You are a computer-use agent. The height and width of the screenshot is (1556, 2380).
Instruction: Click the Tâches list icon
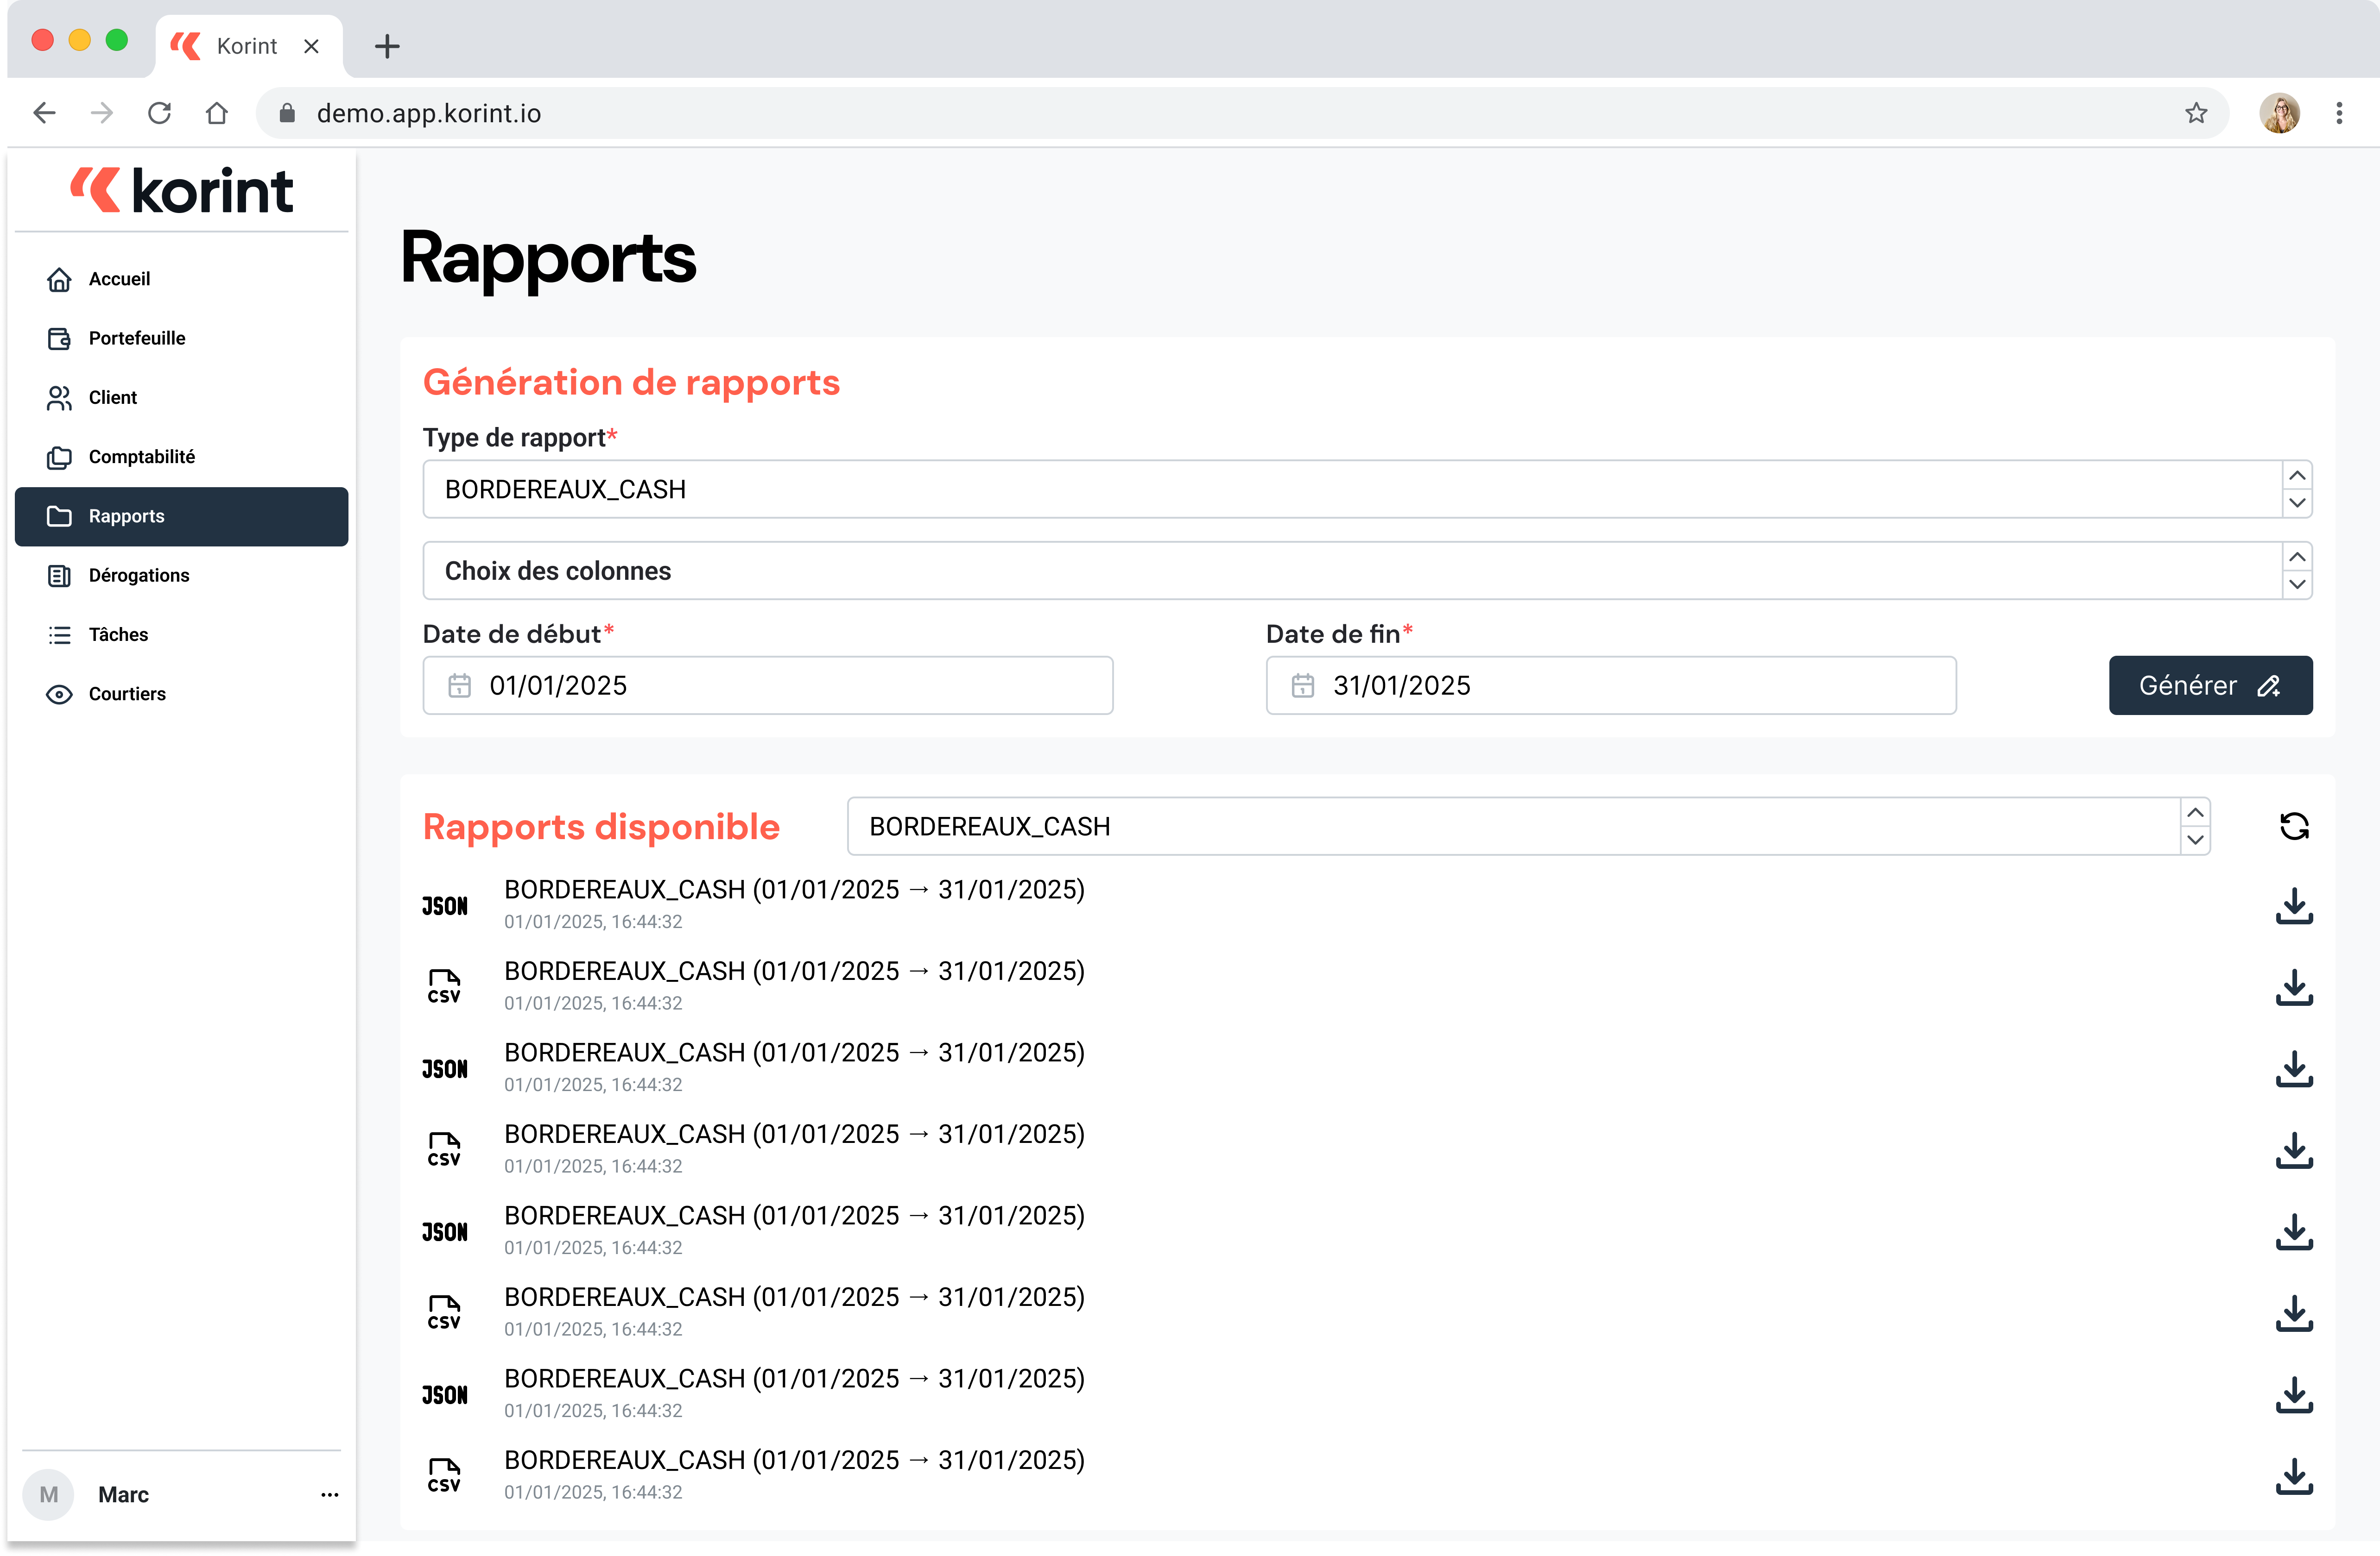click(x=59, y=634)
